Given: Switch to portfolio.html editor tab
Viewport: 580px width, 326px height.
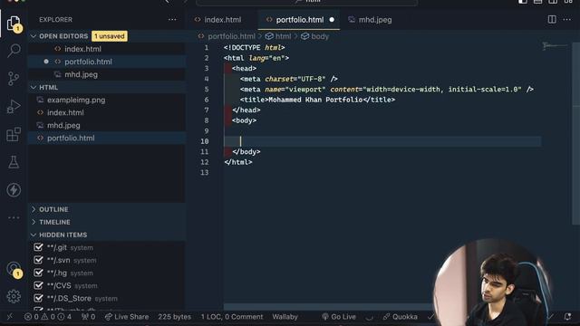Looking at the screenshot, I should [300, 20].
